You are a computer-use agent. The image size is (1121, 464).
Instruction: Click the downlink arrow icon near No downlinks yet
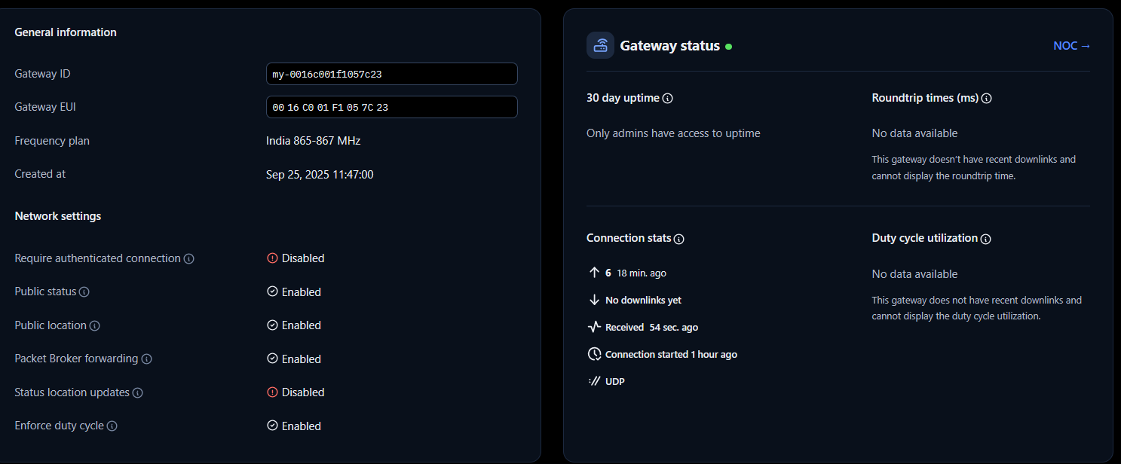pyautogui.click(x=594, y=300)
